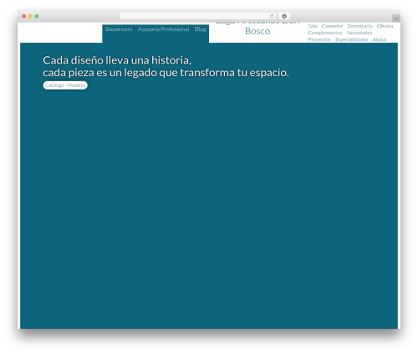Screen dimensions: 418x354
Task: Open the About page
Action: [380, 39]
